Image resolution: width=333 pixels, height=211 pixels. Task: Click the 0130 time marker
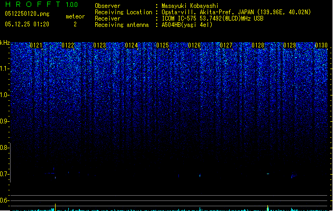click(x=321, y=45)
